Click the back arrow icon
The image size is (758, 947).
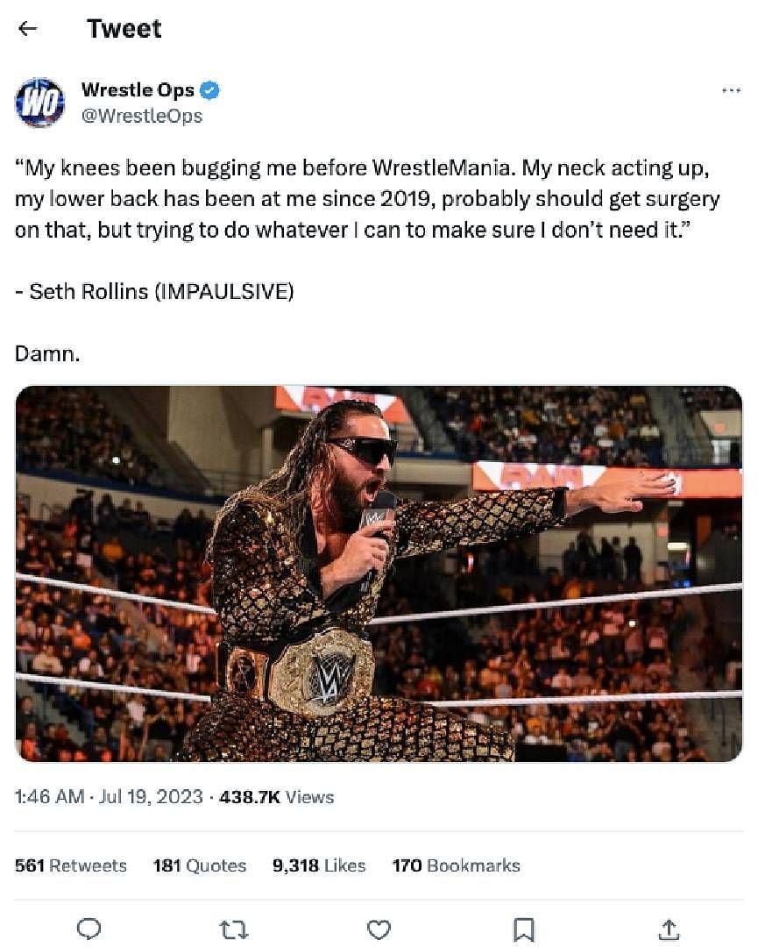click(x=28, y=28)
